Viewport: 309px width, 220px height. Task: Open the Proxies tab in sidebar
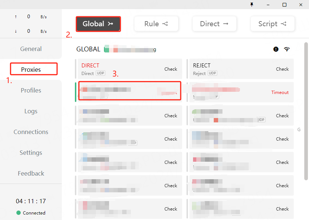click(31, 70)
